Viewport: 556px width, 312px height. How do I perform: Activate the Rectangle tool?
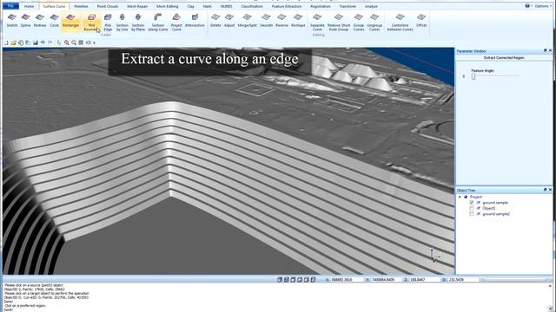point(70,21)
